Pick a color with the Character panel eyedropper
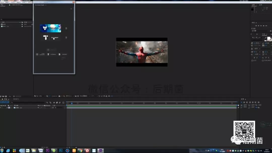The width and height of the screenshot is (272, 153). (x=266, y=38)
